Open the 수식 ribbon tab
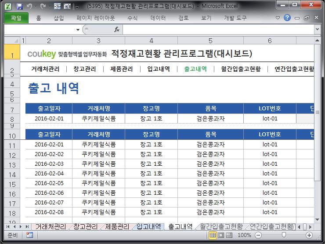Viewport: 325px width, 244px height. tap(132, 18)
